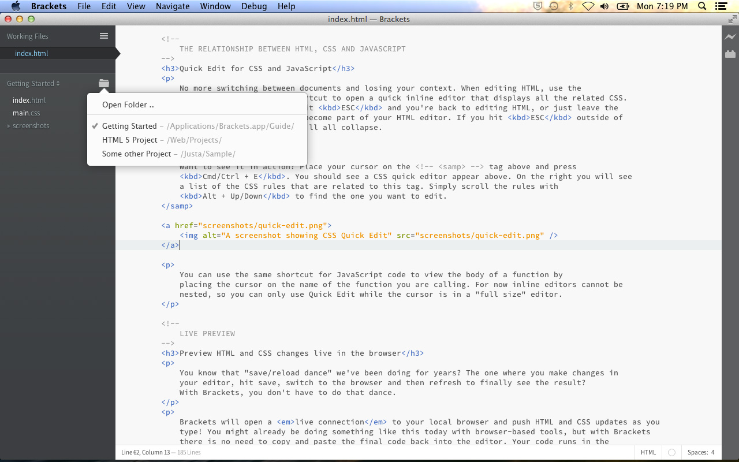739x462 pixels.
Task: Click the closing samp tag
Action: tap(177, 206)
